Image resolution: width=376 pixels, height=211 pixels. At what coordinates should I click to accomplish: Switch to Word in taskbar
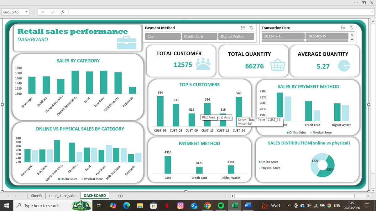pos(247,206)
